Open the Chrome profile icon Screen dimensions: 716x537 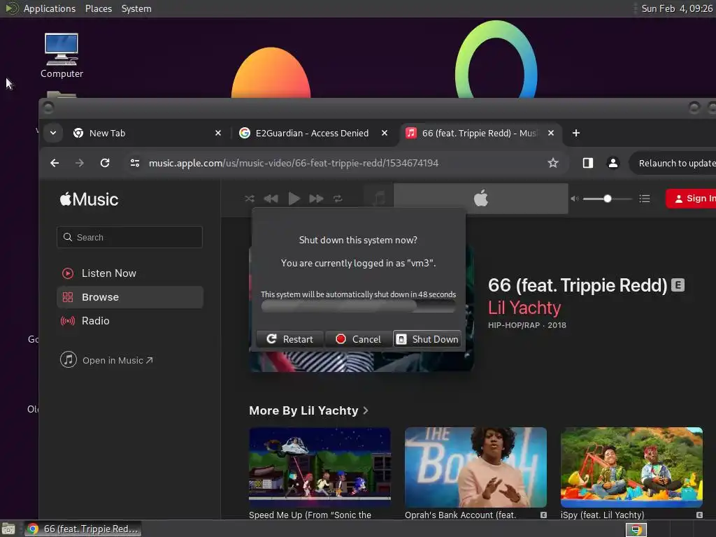click(613, 163)
